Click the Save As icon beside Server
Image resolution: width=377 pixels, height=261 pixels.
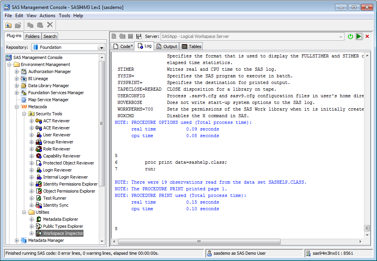click(139, 36)
